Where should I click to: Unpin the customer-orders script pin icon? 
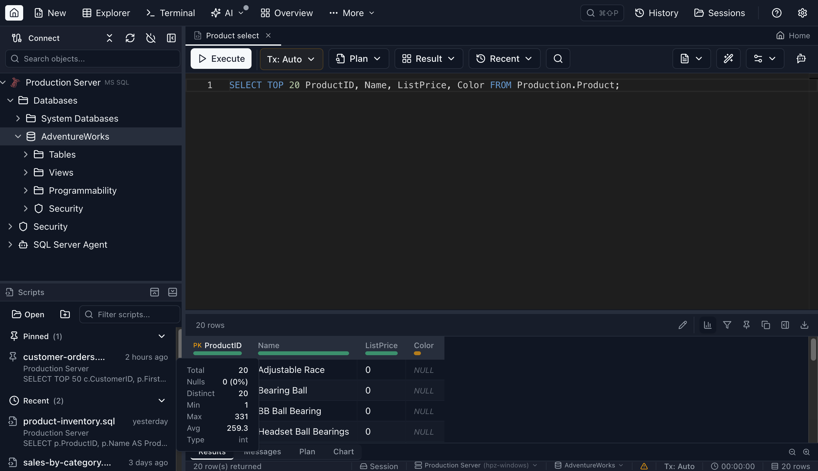pos(13,356)
